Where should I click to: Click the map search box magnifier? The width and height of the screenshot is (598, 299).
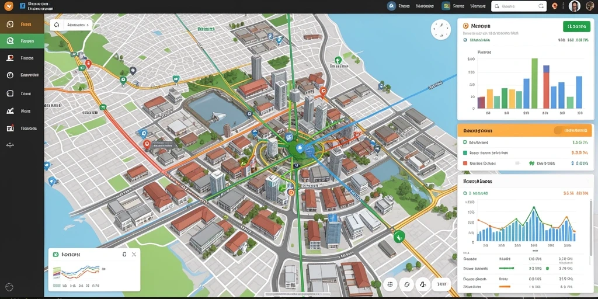pyautogui.click(x=57, y=25)
